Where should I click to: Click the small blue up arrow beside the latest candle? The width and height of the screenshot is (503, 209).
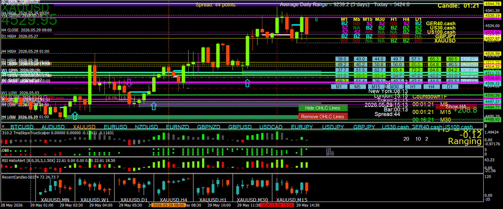(x=316, y=19)
